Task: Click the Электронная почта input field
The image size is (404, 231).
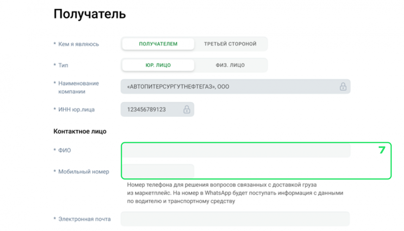Action: coord(235,219)
